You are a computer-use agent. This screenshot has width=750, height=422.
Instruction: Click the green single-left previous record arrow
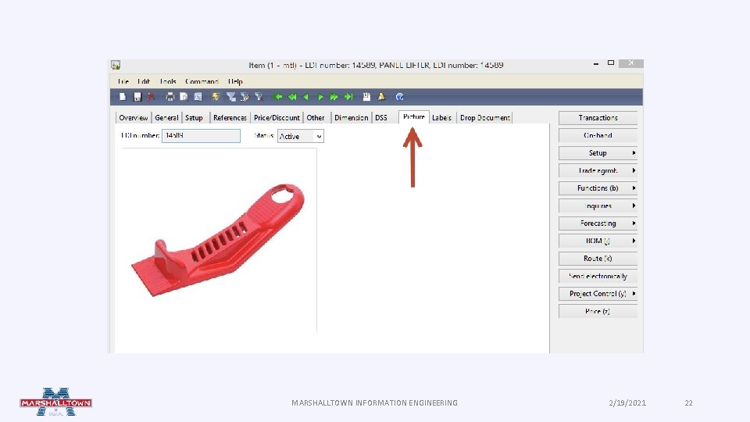(x=306, y=97)
